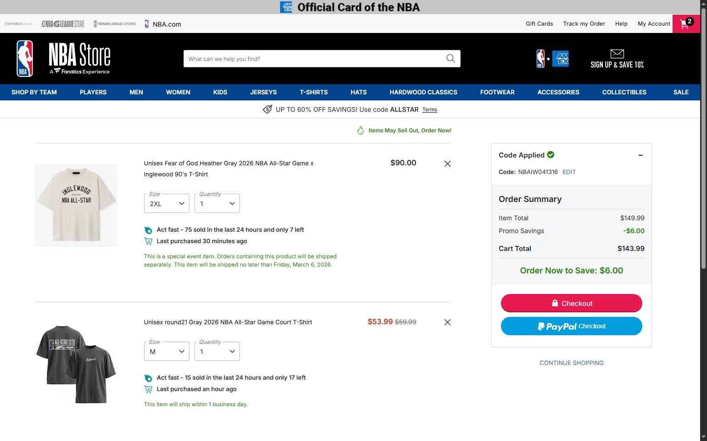
Task: Remove the round21 Court T-Shirt item
Action: (x=447, y=322)
